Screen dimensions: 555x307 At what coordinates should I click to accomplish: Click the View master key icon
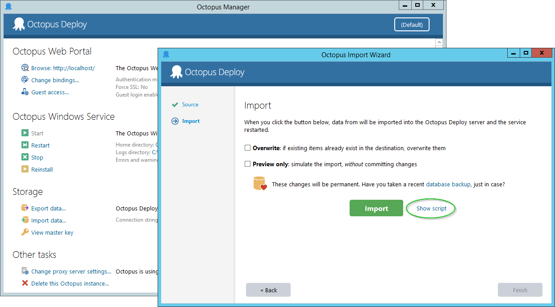[x=25, y=232]
